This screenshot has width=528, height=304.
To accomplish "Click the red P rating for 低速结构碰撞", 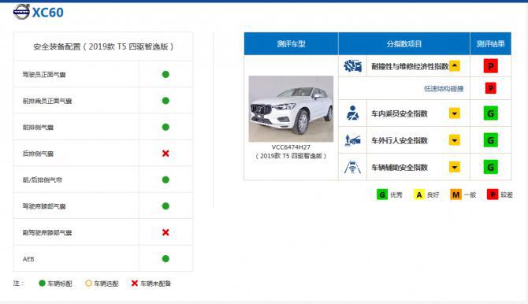I will (491, 88).
